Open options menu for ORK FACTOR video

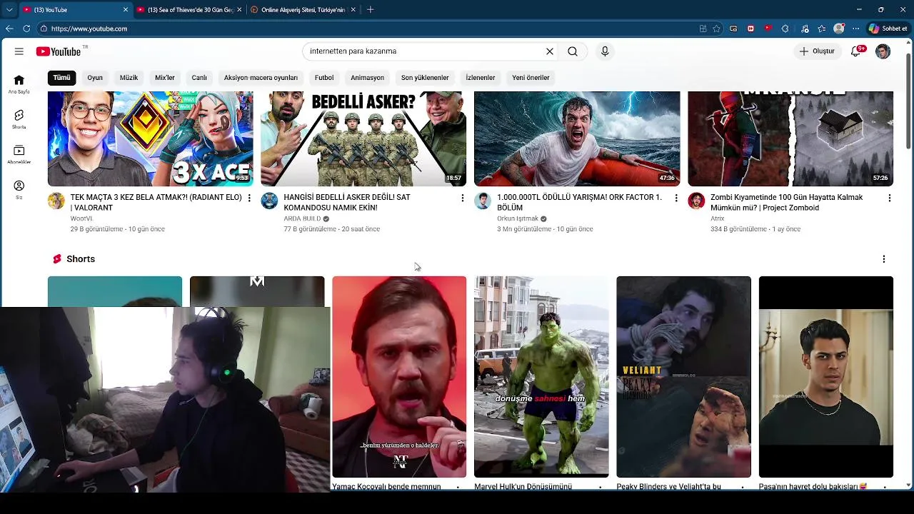pyautogui.click(x=676, y=198)
